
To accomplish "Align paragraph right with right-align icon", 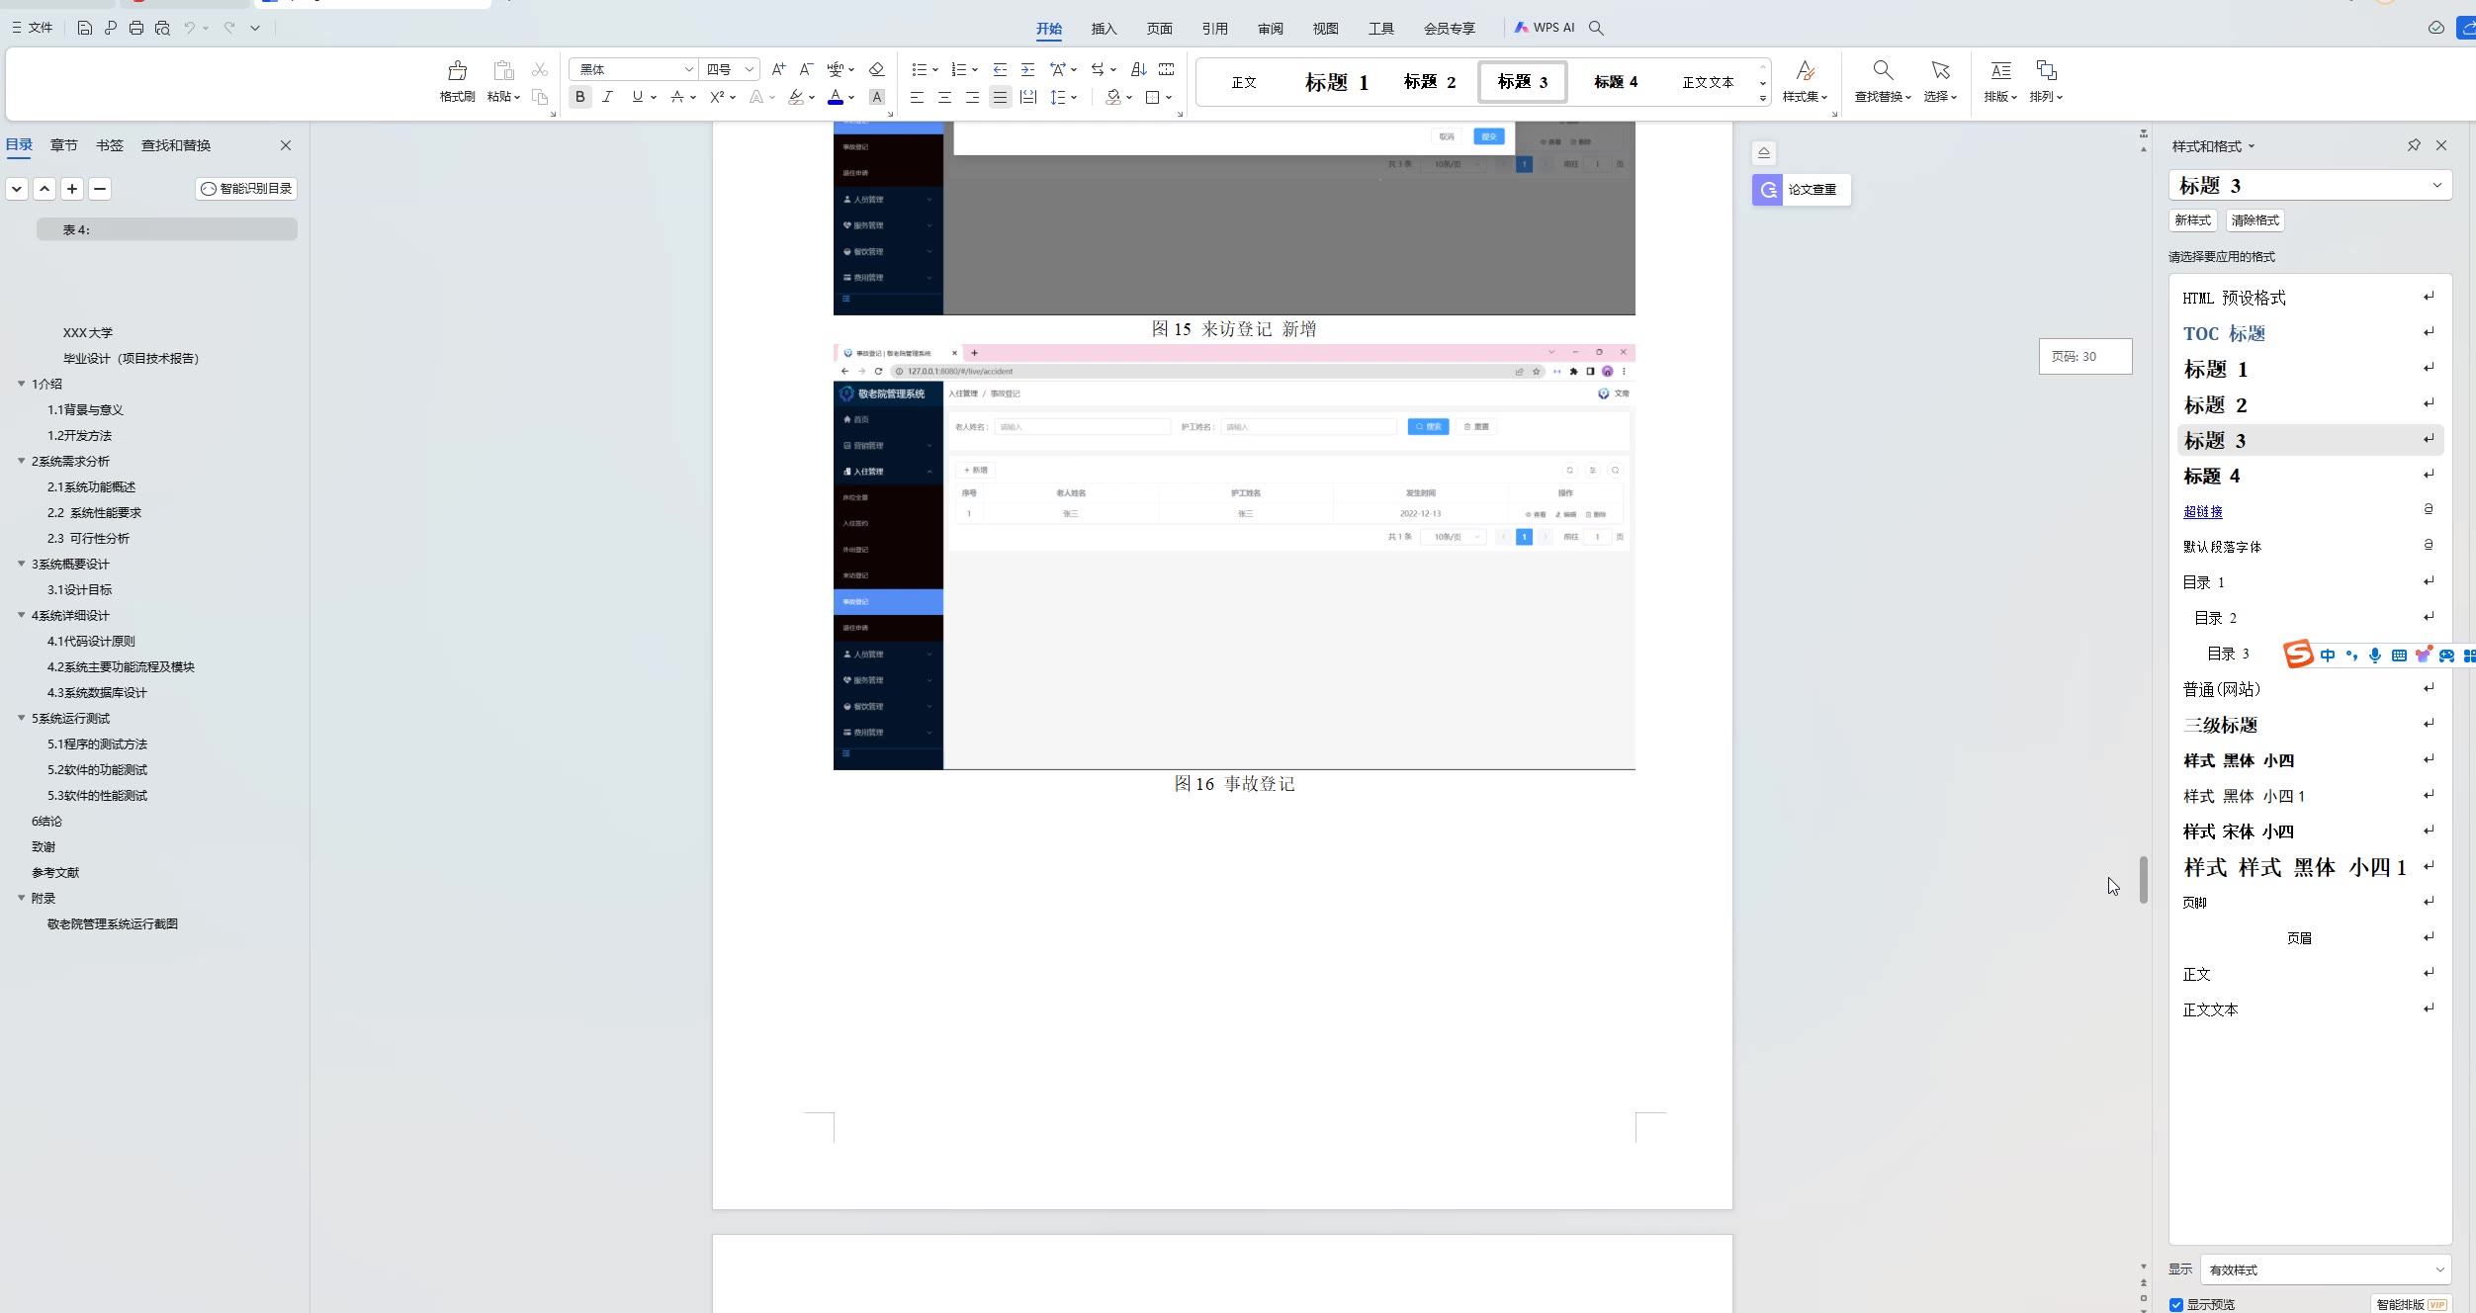I will point(972,97).
